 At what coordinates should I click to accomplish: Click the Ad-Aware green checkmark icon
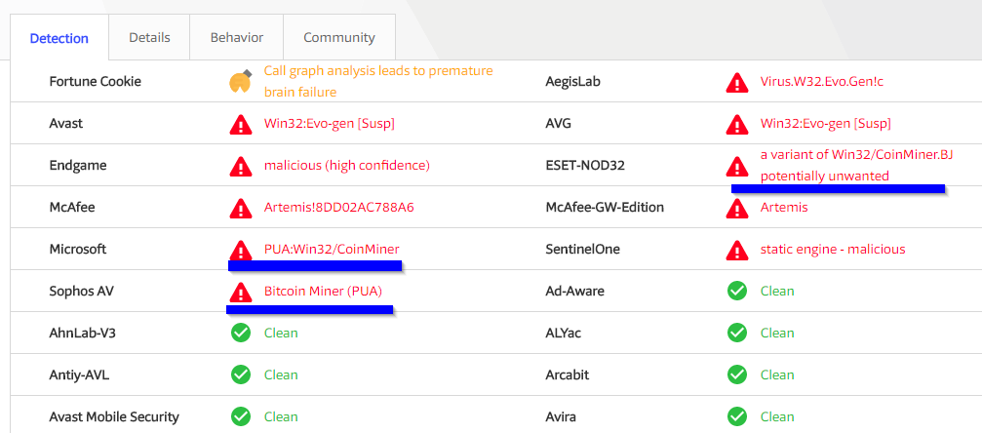click(x=738, y=291)
